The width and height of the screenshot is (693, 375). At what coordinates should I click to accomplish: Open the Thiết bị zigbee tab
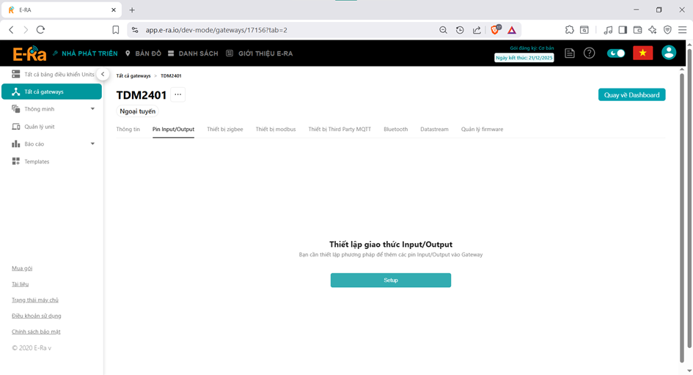pyautogui.click(x=224, y=129)
